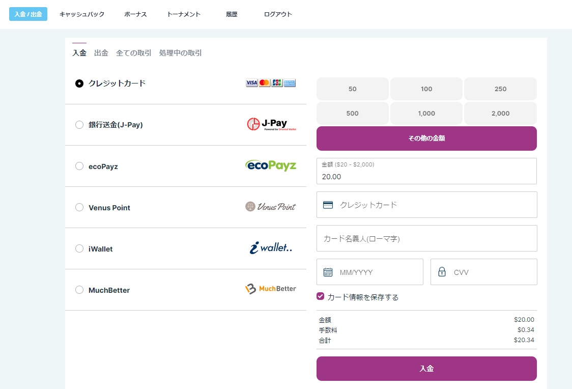
Task: Click the calendar icon in expiry field
Action: (x=328, y=272)
